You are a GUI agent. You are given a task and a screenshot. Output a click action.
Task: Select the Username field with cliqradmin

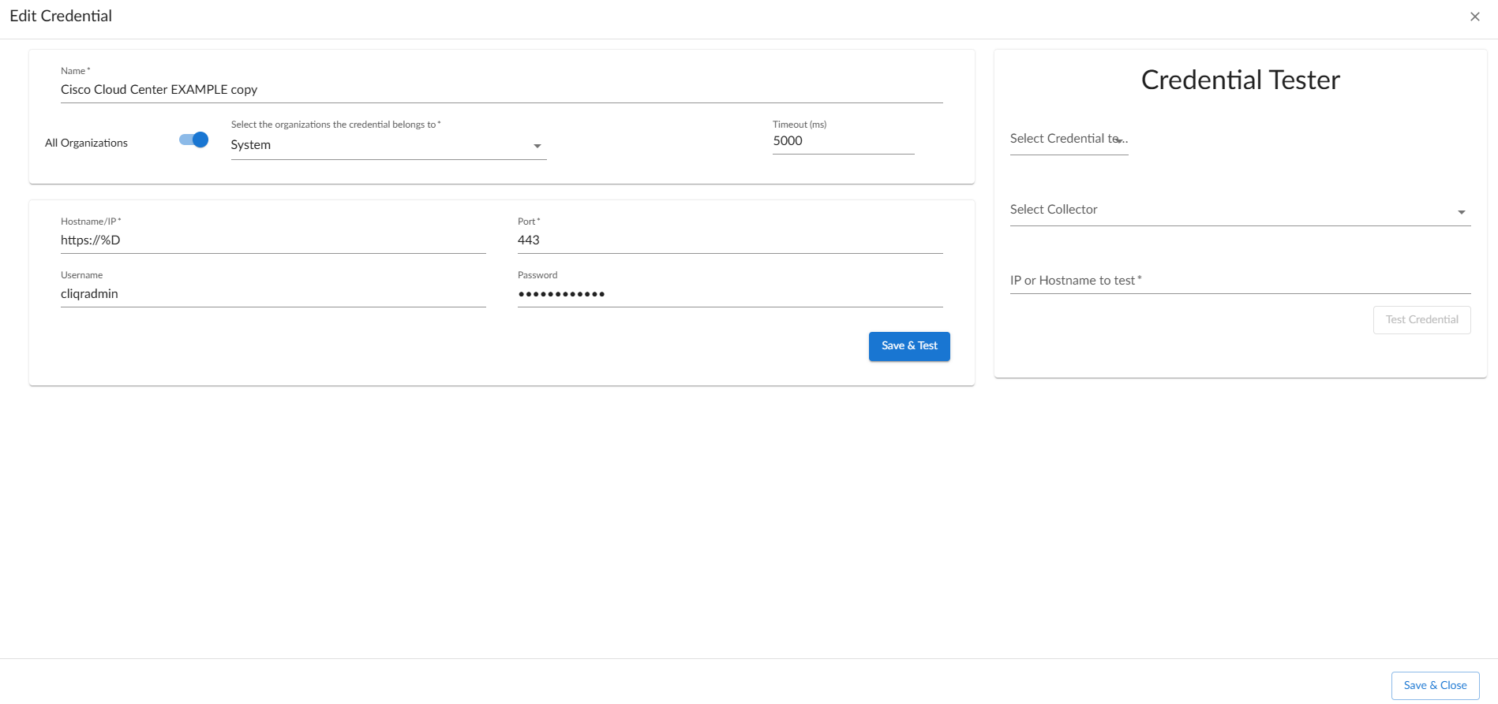[x=273, y=294]
